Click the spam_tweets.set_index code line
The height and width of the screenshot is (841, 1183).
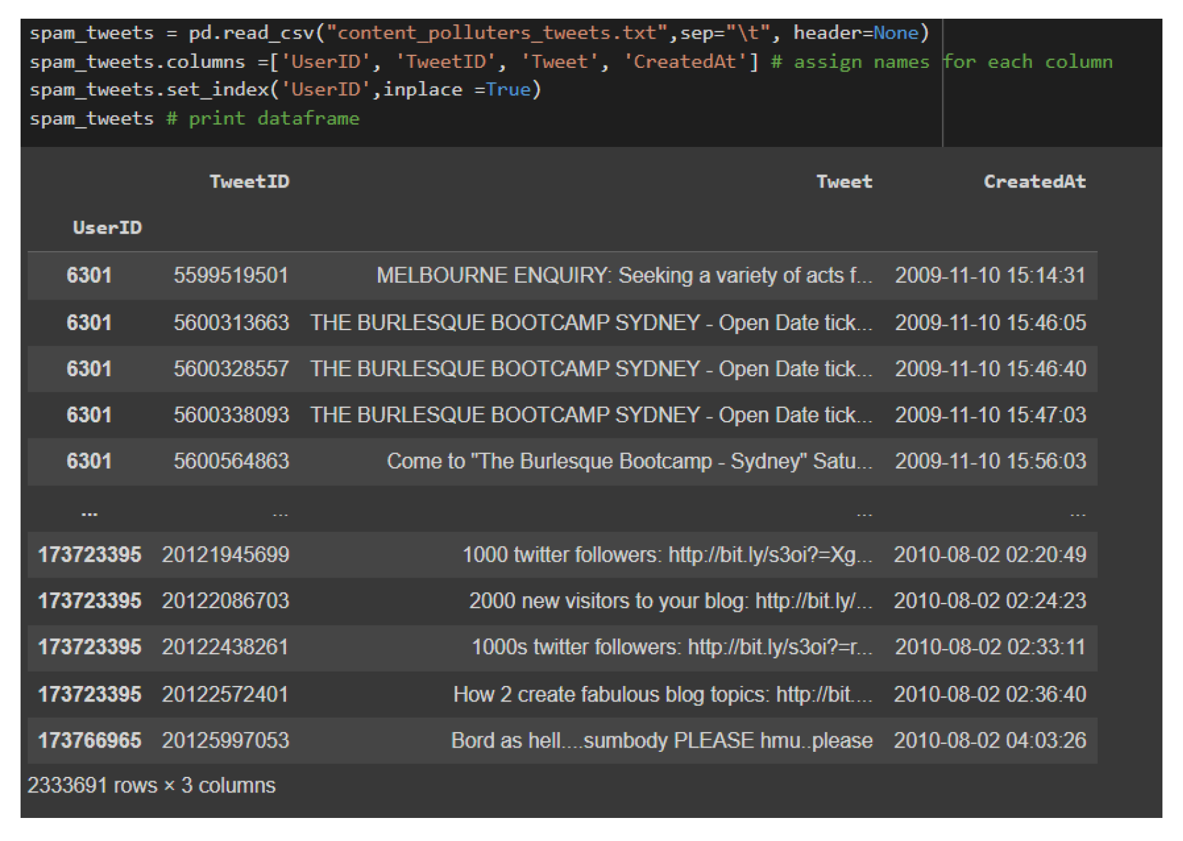(285, 90)
